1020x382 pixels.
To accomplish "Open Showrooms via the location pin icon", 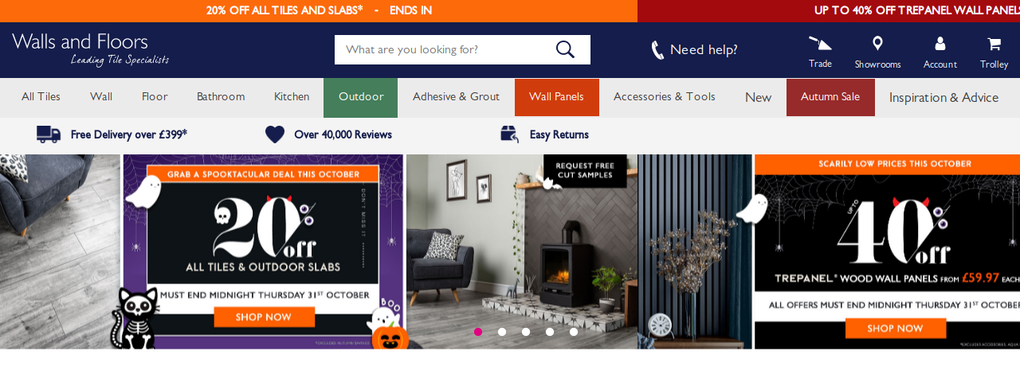I will [877, 43].
